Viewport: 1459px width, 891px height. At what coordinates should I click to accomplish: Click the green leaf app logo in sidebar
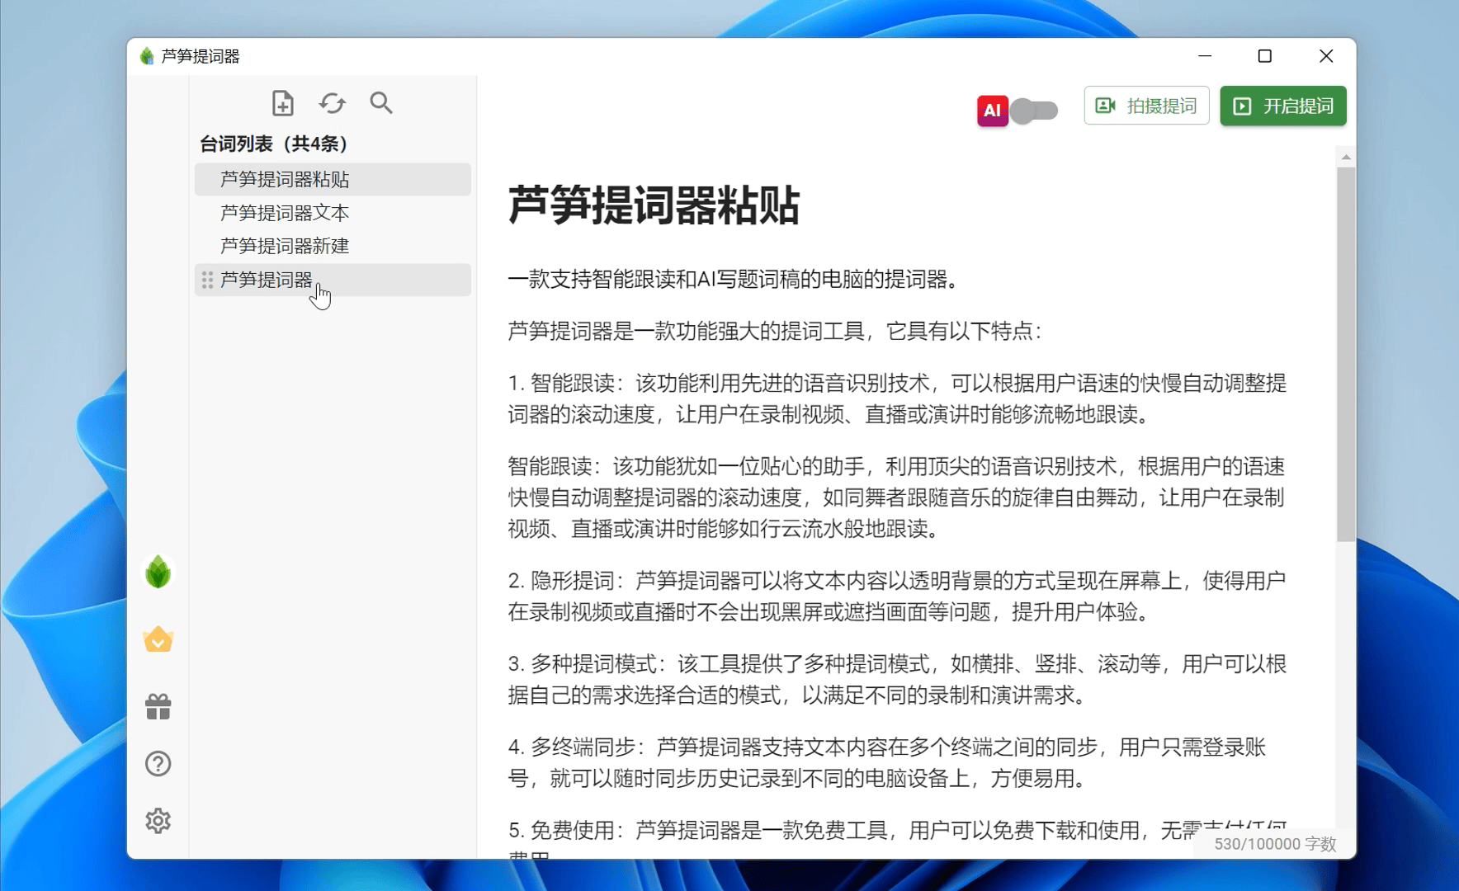click(x=157, y=573)
